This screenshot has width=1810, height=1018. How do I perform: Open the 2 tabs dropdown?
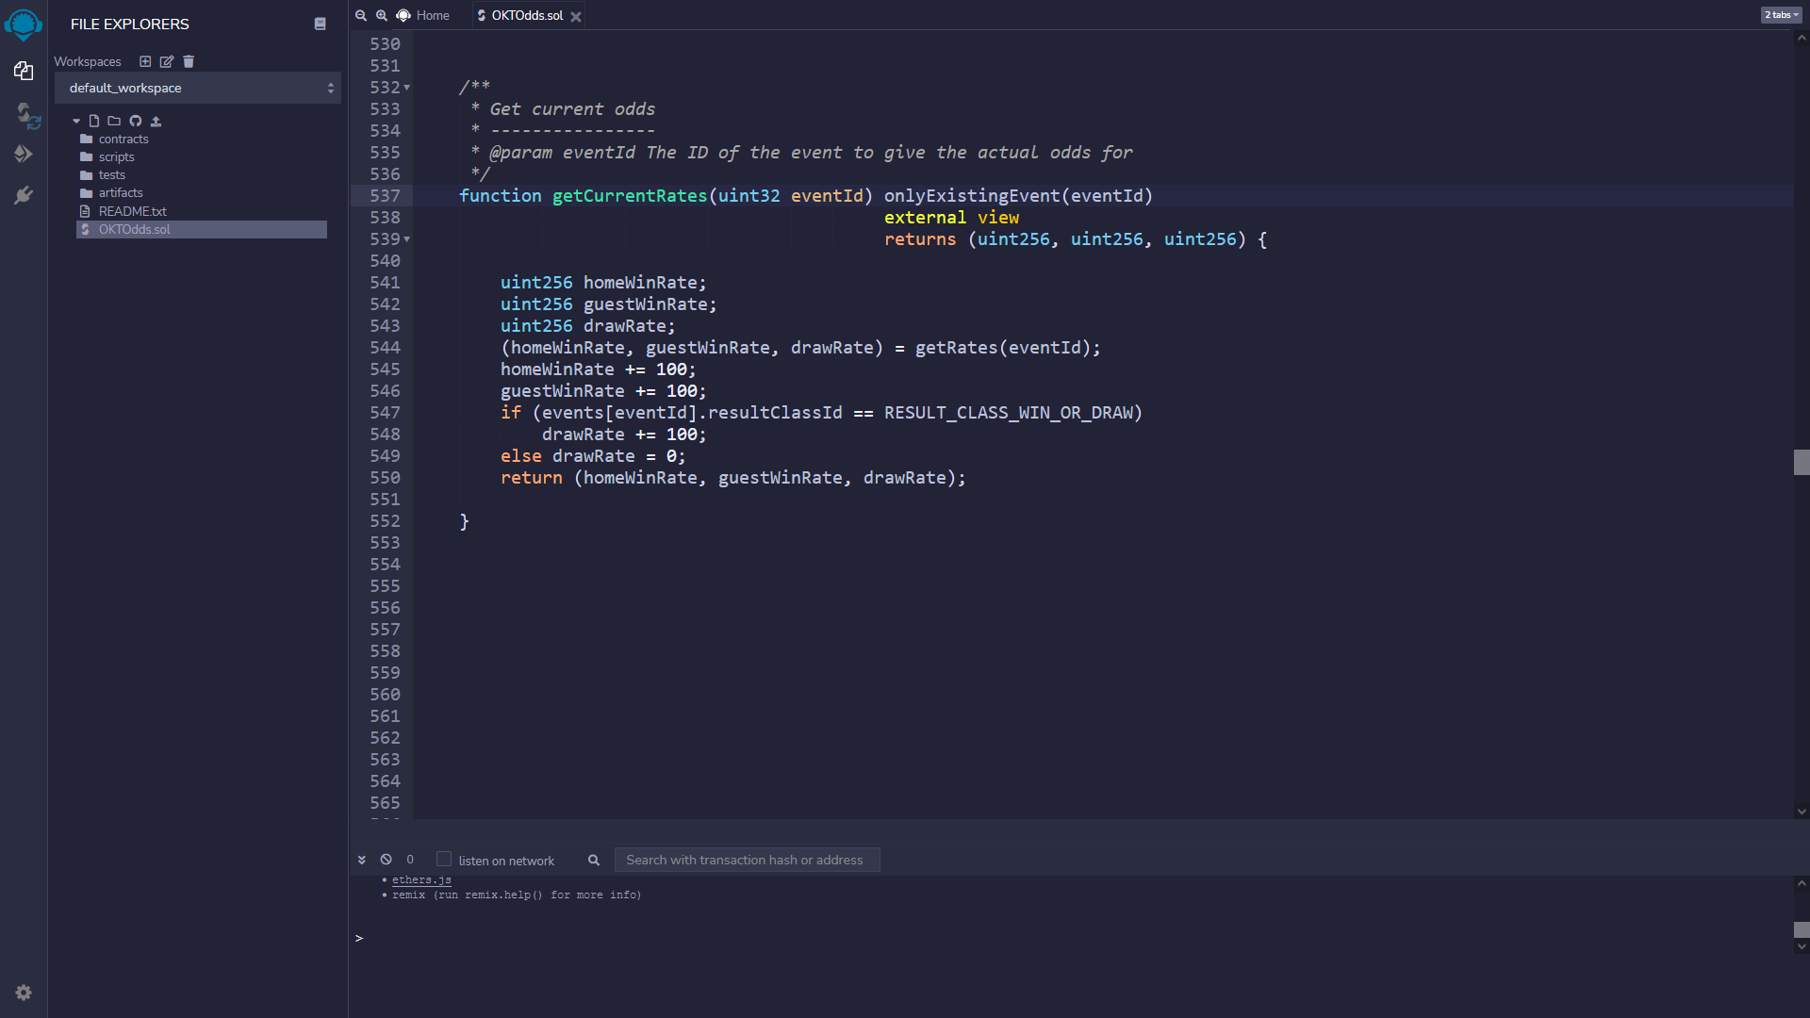(1781, 15)
